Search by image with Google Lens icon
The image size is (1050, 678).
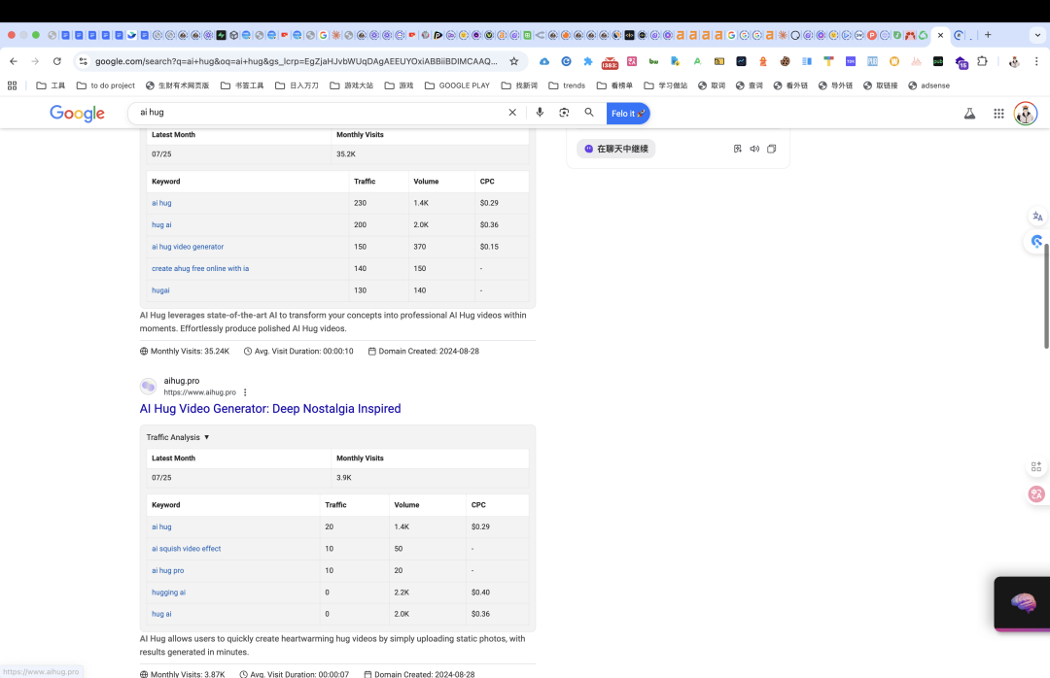click(x=564, y=113)
